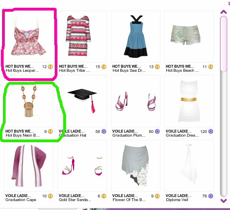
Task: Click gold coin icon next to price 12
Action: [x=50, y=66]
